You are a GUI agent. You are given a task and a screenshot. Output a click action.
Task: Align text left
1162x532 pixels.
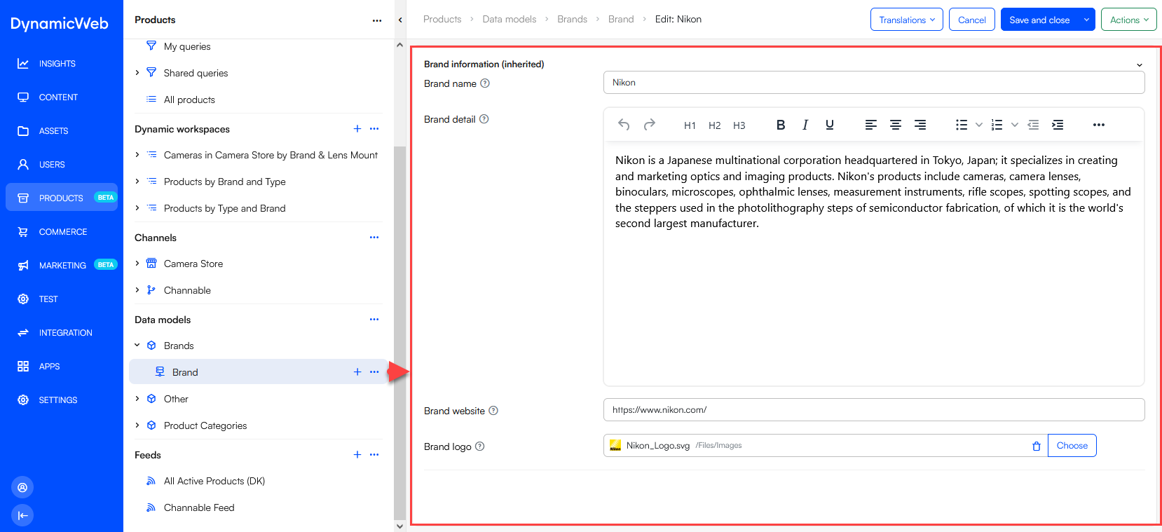870,125
